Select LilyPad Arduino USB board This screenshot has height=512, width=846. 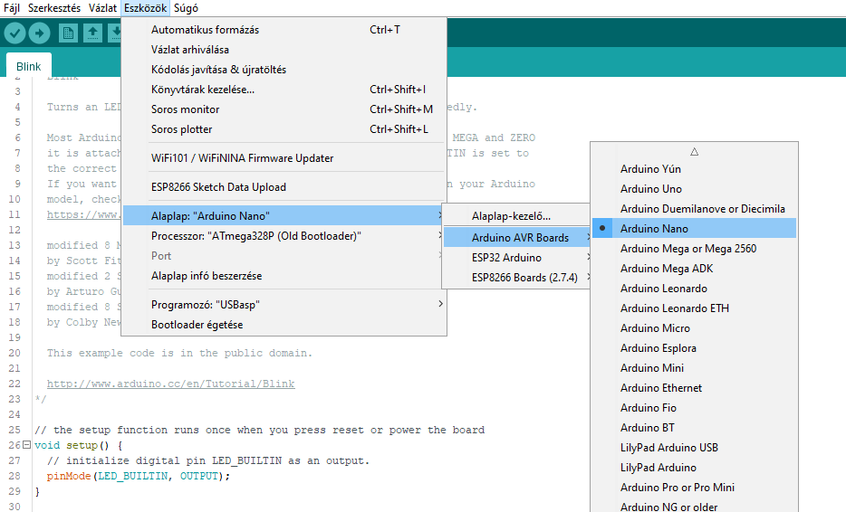point(694,448)
